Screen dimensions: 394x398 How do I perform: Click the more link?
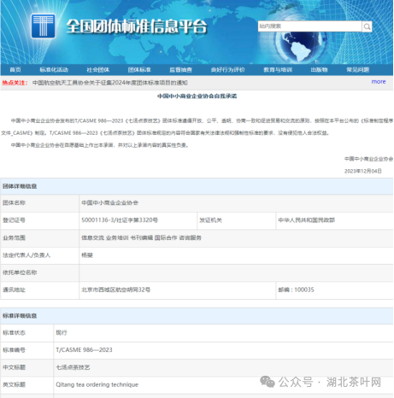point(379,82)
